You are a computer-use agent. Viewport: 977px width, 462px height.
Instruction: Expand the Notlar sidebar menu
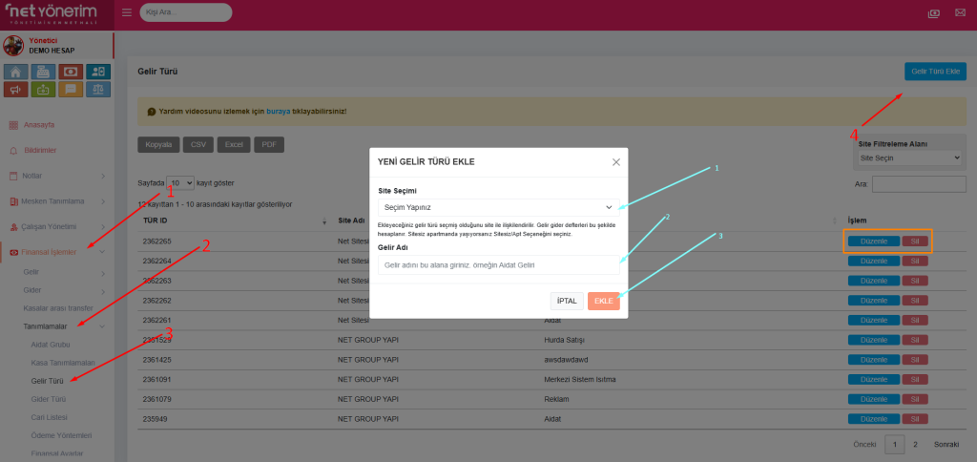[x=57, y=176]
